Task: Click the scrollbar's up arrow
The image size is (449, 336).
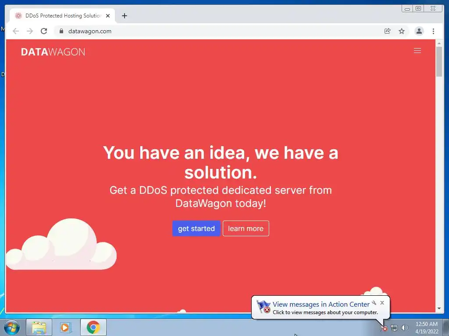Action: [439, 43]
